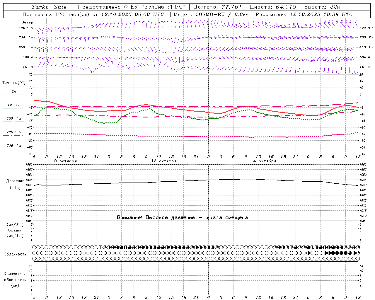This screenshot has width=375, height=300.
Task: Click 'Внимание! Высокое давление — шкала смещена' notice
Action: [183, 217]
